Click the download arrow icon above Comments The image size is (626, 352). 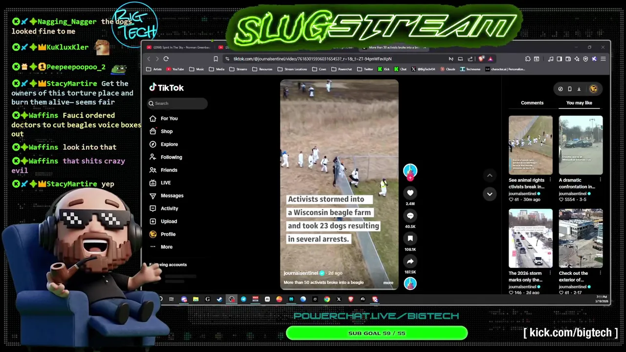click(579, 89)
